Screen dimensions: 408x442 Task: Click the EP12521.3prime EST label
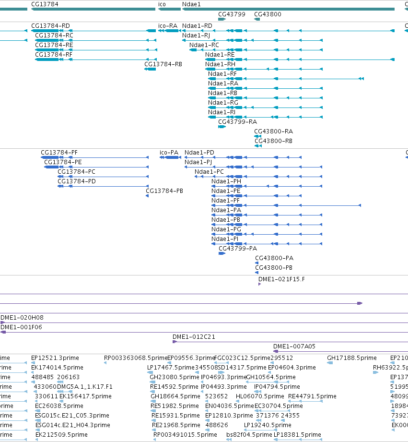click(55, 358)
